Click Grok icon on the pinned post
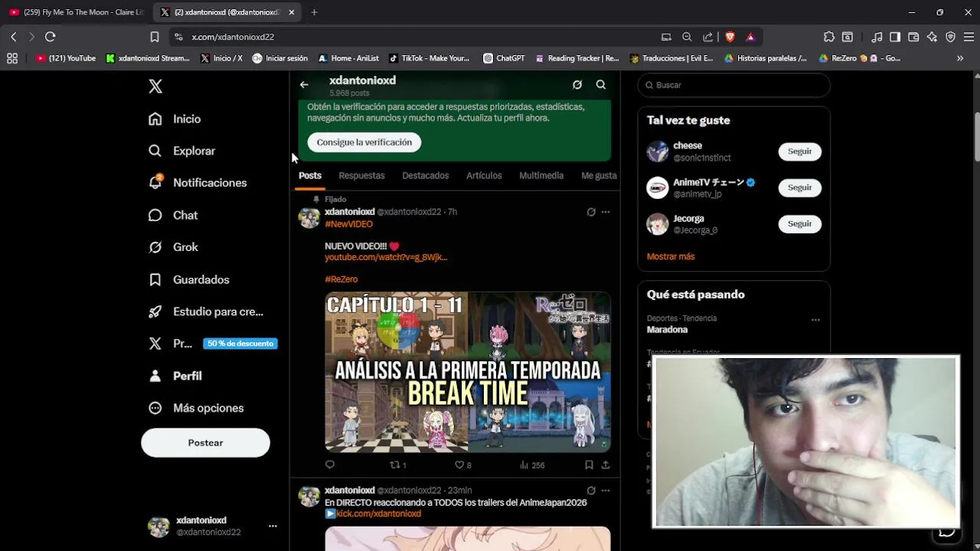The width and height of the screenshot is (980, 551). click(591, 212)
